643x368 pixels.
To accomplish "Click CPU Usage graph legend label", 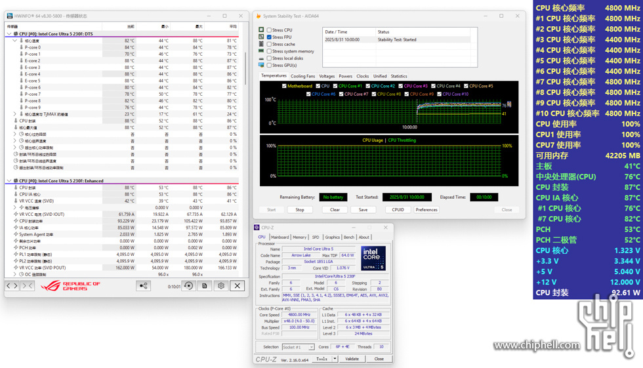I will (x=373, y=140).
